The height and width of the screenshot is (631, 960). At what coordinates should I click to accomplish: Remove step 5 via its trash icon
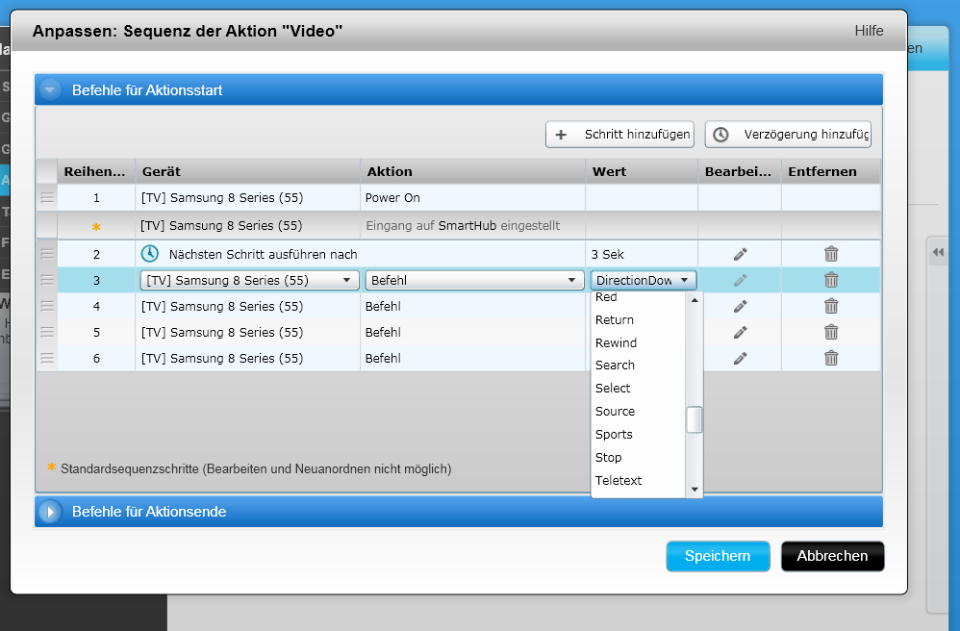coord(831,332)
